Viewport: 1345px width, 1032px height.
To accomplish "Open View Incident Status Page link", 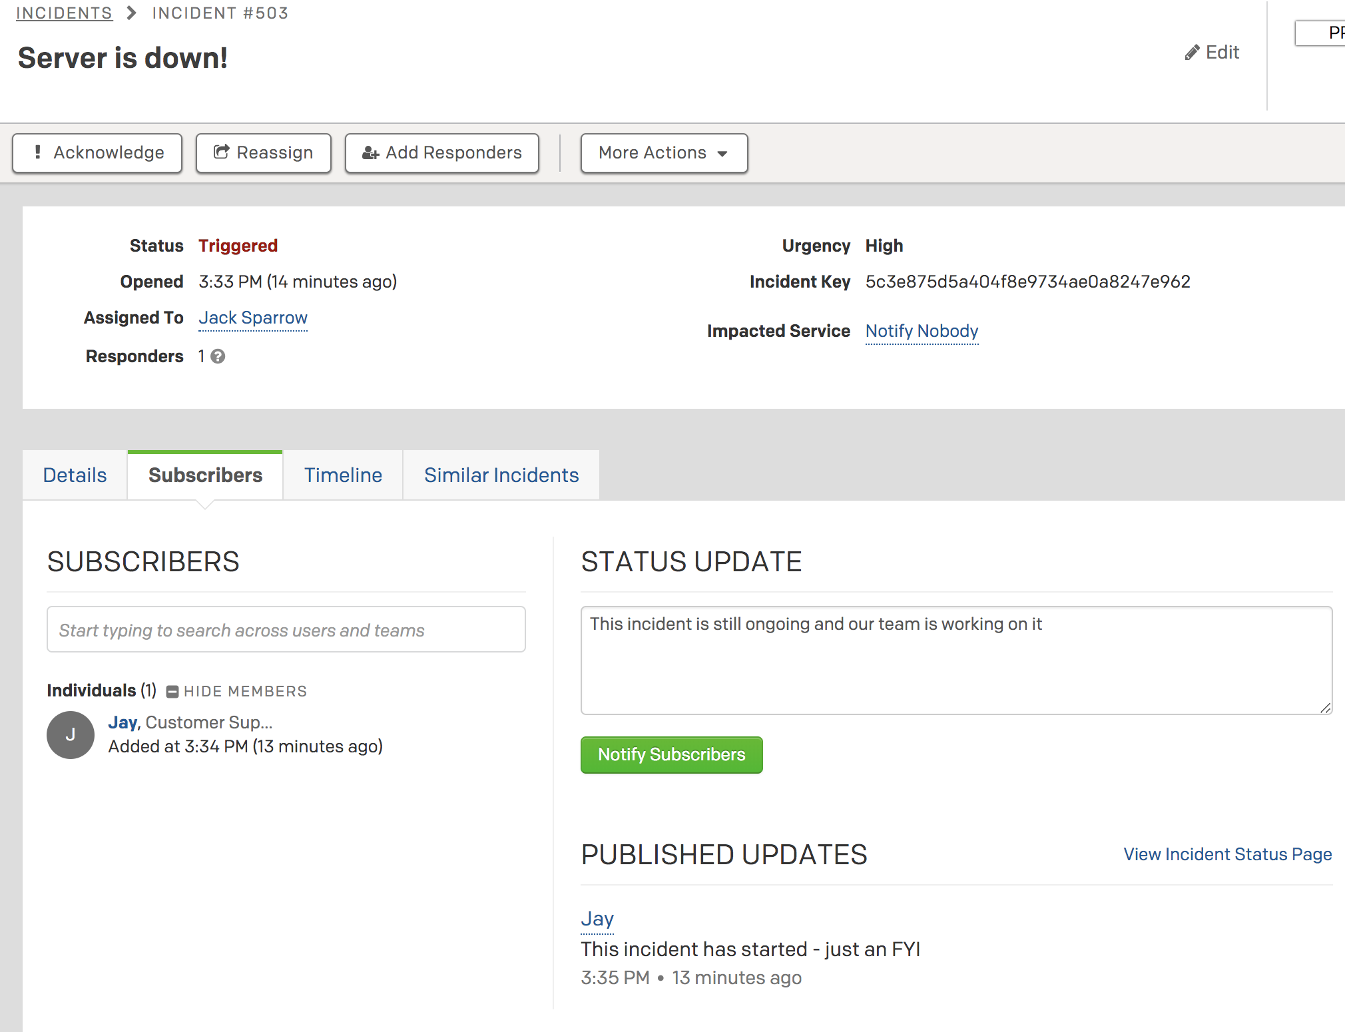I will tap(1227, 854).
